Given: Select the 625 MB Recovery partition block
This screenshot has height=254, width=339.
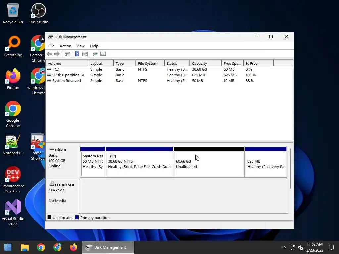Looking at the screenshot, I should tap(266, 162).
